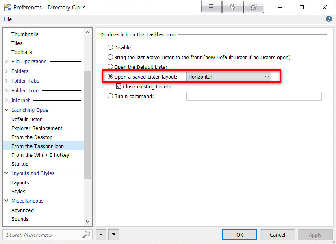Click the Folder Tabs category heading
This screenshot has height=244, width=336.
tap(25, 81)
